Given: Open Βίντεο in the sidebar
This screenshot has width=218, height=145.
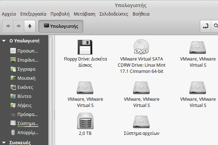Looking at the screenshot, I should click(24, 96).
